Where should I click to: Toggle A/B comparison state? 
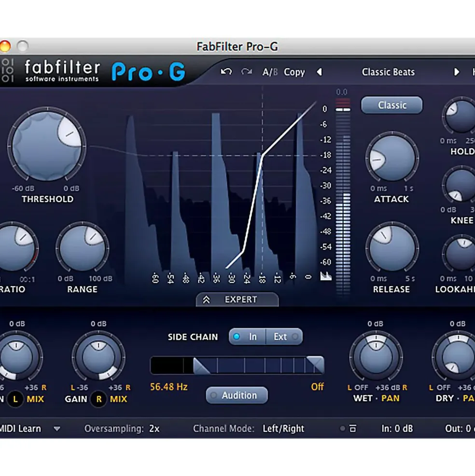tap(270, 72)
